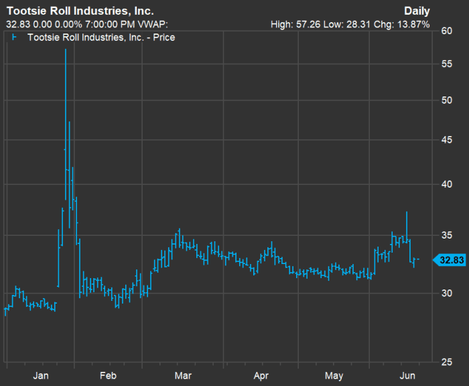The width and height of the screenshot is (469, 386).
Task: Click the May month label
Action: pos(334,376)
